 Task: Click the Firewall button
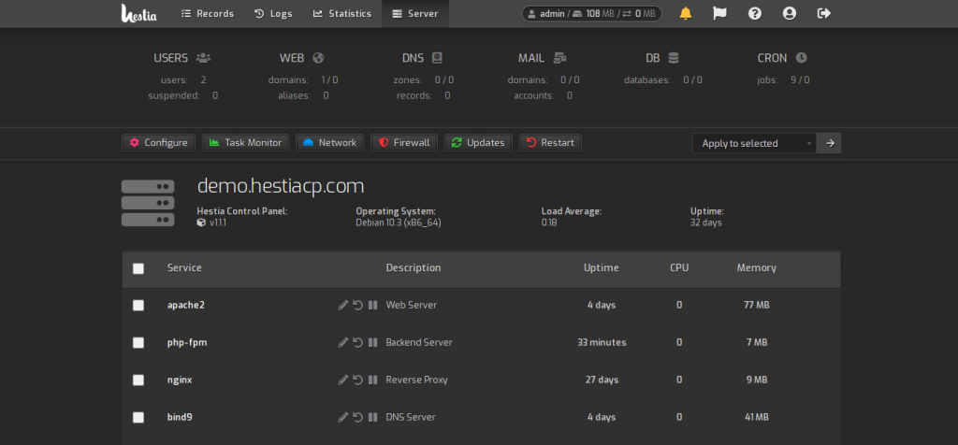pos(404,143)
